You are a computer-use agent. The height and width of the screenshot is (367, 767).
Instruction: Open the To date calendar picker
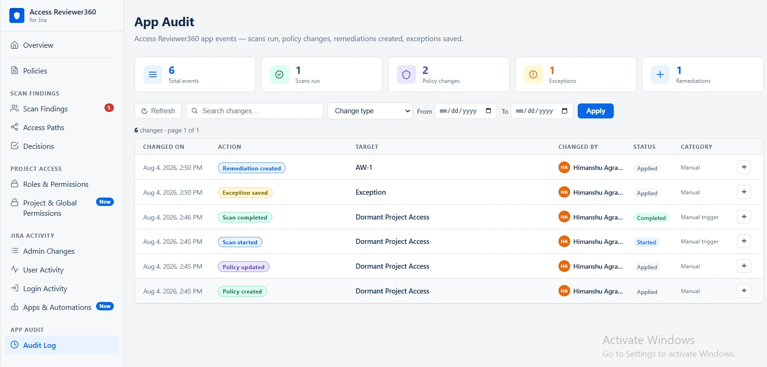(565, 111)
